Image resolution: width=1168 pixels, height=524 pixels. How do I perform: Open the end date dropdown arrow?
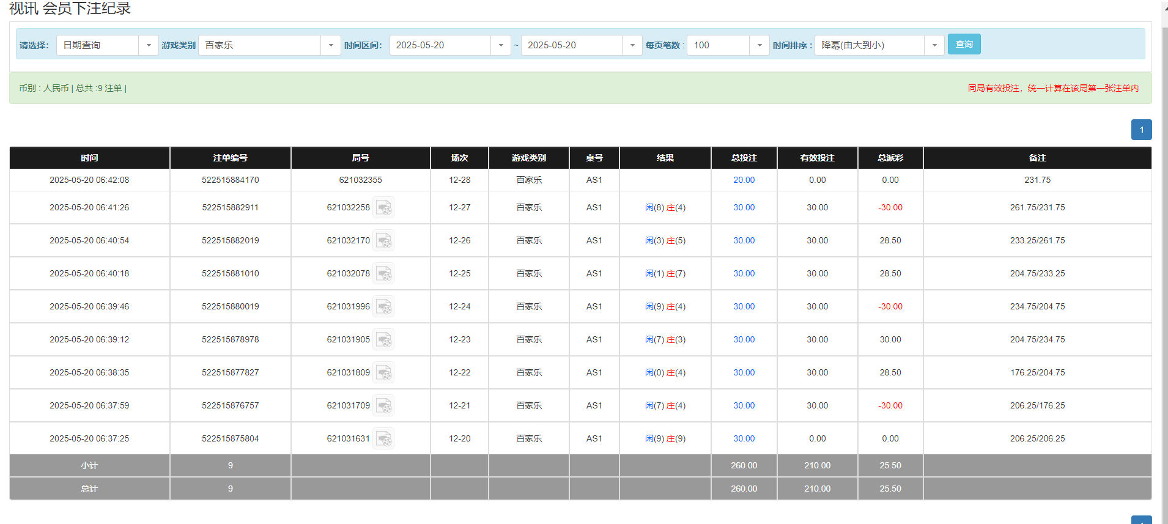coord(632,45)
